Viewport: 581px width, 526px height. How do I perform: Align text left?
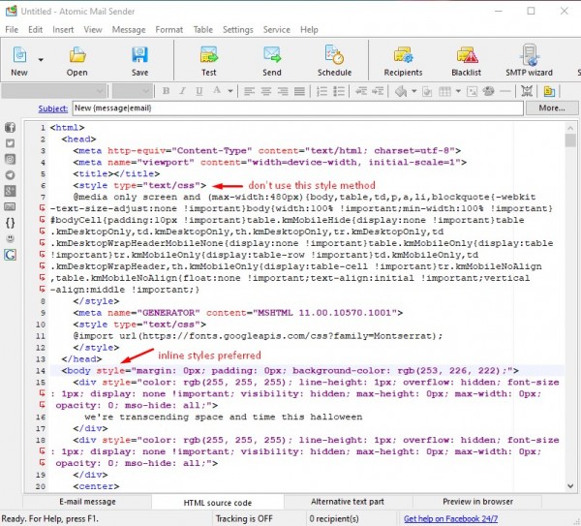click(250, 91)
